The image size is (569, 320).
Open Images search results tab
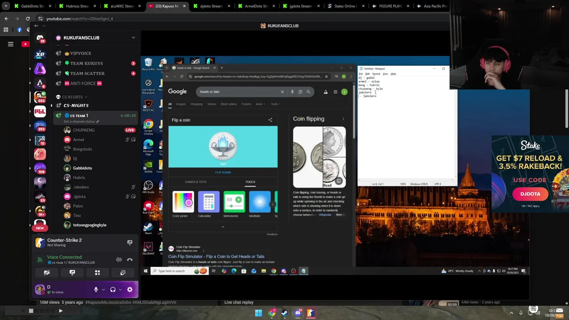coord(180,104)
